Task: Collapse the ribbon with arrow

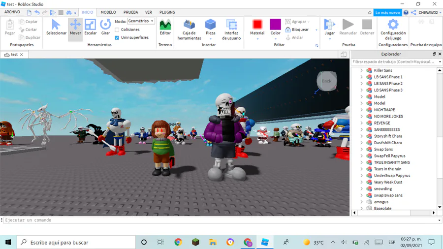Action: pos(370,12)
